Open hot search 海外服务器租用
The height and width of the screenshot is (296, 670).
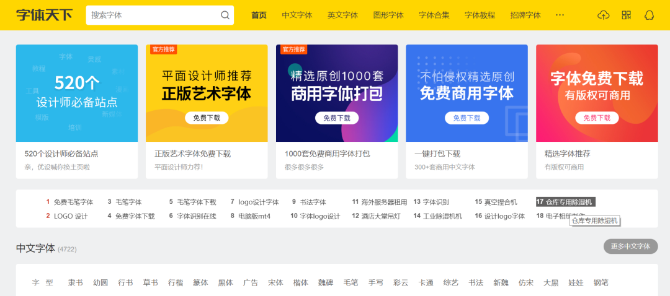tap(384, 202)
